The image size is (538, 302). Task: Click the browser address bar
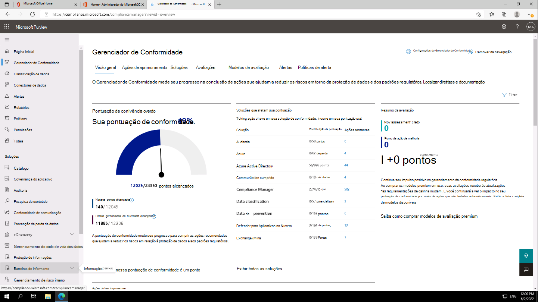258,14
